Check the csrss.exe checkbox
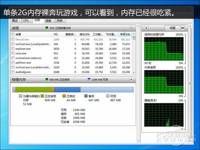The height and width of the screenshot is (150, 200). coord(13,53)
